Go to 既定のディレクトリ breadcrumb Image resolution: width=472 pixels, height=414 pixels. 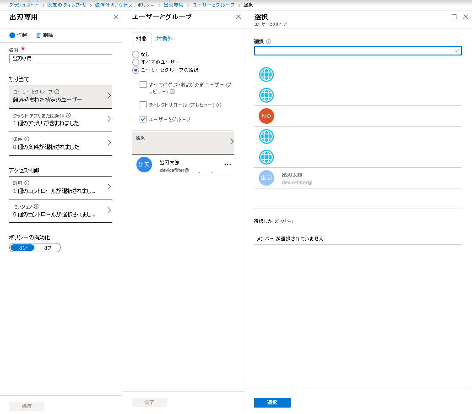click(67, 5)
